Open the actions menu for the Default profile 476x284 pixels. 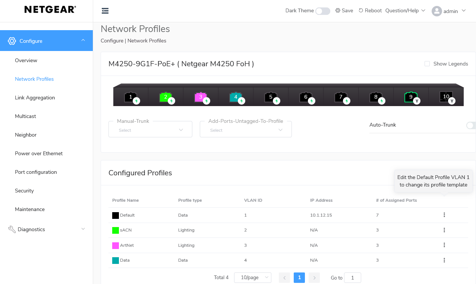[444, 215]
